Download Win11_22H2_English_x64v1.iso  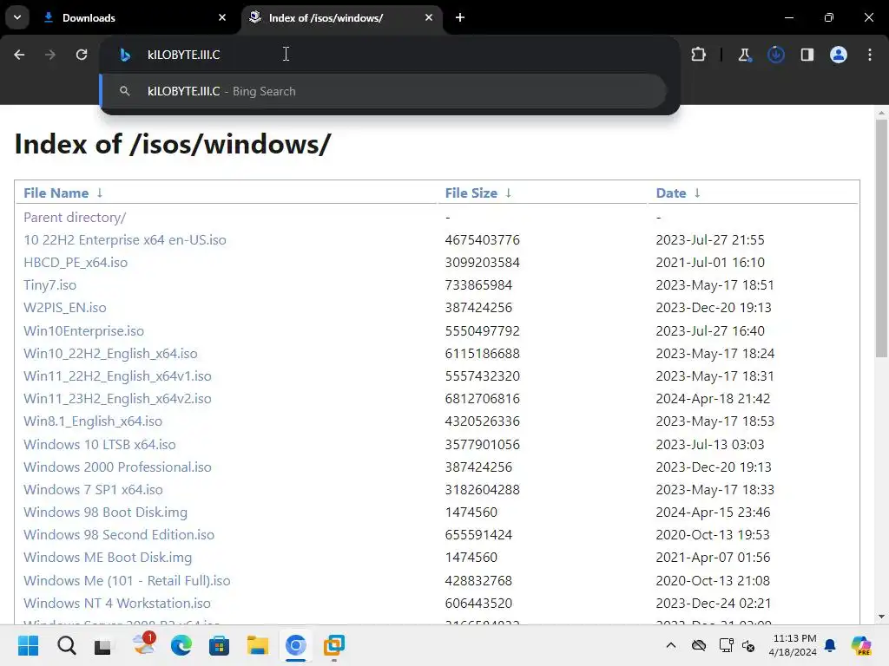(117, 376)
